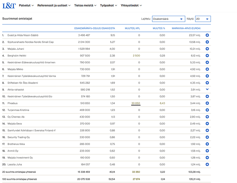Screen dimensions: 237x183
Task: Click 20 suurinta omistajaa yhteensä row label
Action: 19,172
